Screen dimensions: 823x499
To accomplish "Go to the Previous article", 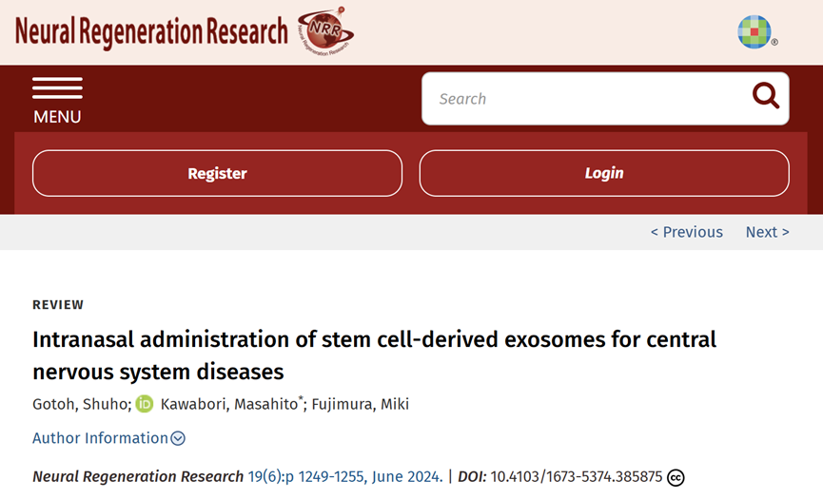I will coord(686,232).
